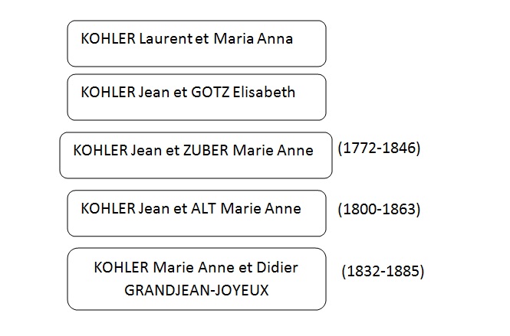Click Maria Anna in the top box
510x336 pixels.
(253, 38)
